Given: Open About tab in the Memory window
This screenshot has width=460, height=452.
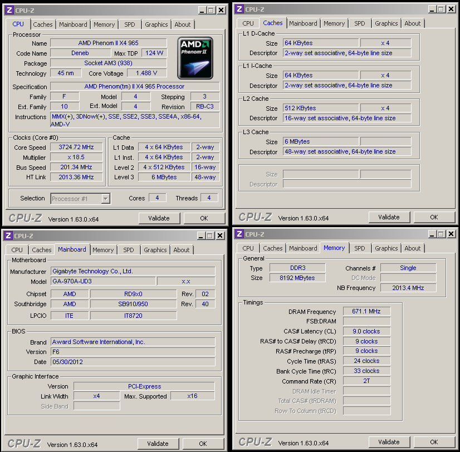Looking at the screenshot, I should [413, 248].
